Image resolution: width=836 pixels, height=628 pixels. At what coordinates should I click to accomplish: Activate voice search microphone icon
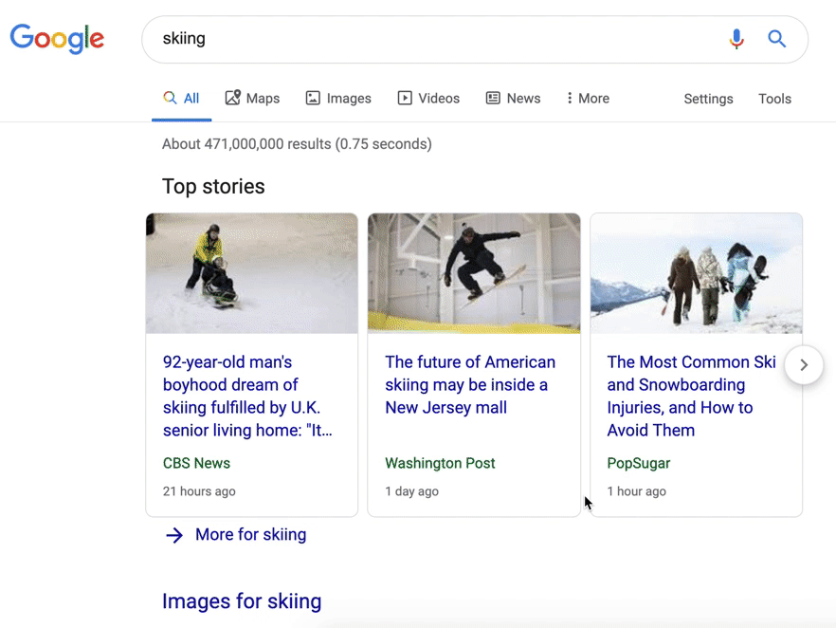pyautogui.click(x=736, y=39)
